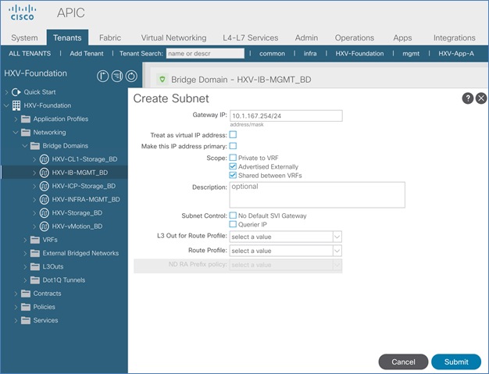Expand the VRFs node arrow
489x374 pixels.
click(25, 240)
